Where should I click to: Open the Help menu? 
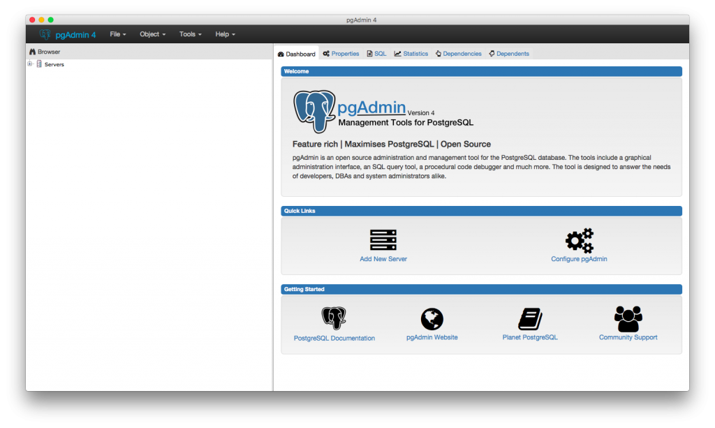click(224, 34)
